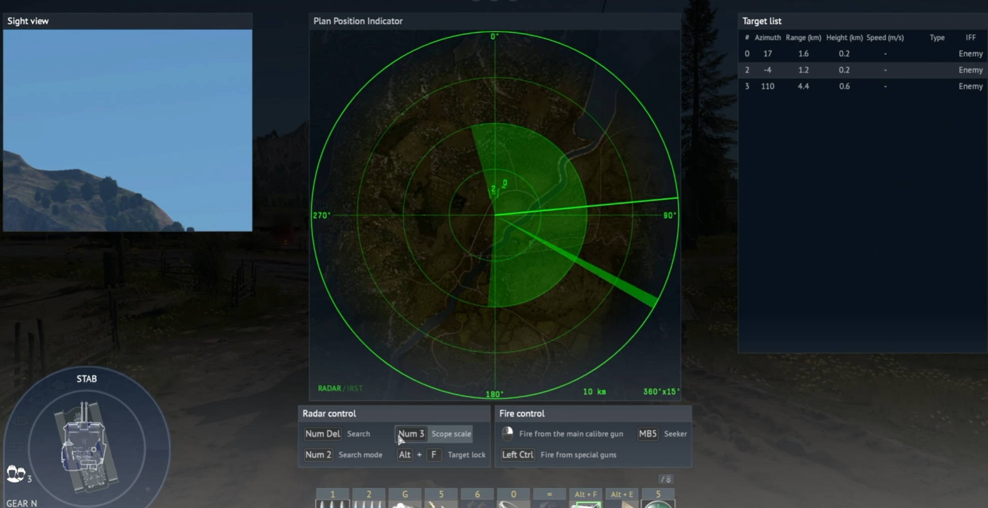
Task: Click the Azimuth column header
Action: click(768, 37)
